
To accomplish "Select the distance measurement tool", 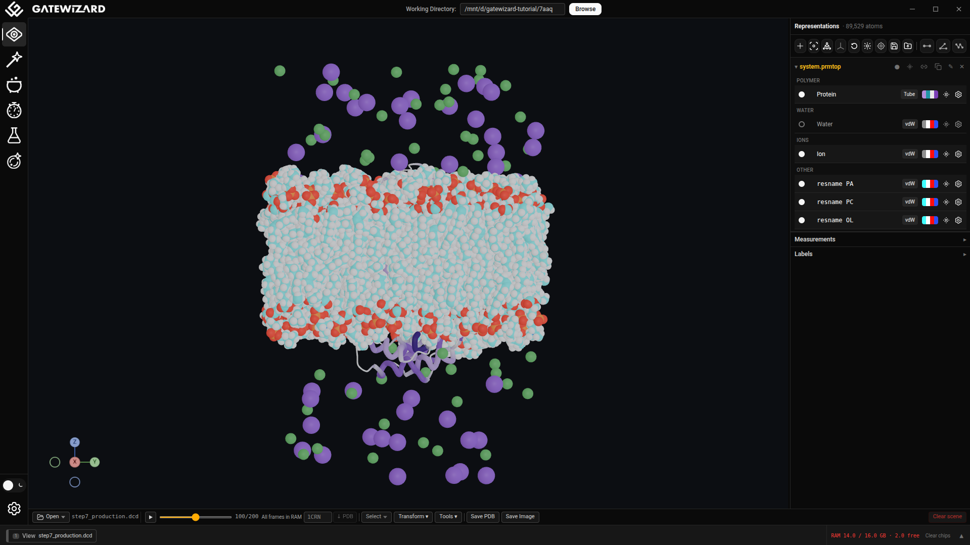I will [x=927, y=46].
